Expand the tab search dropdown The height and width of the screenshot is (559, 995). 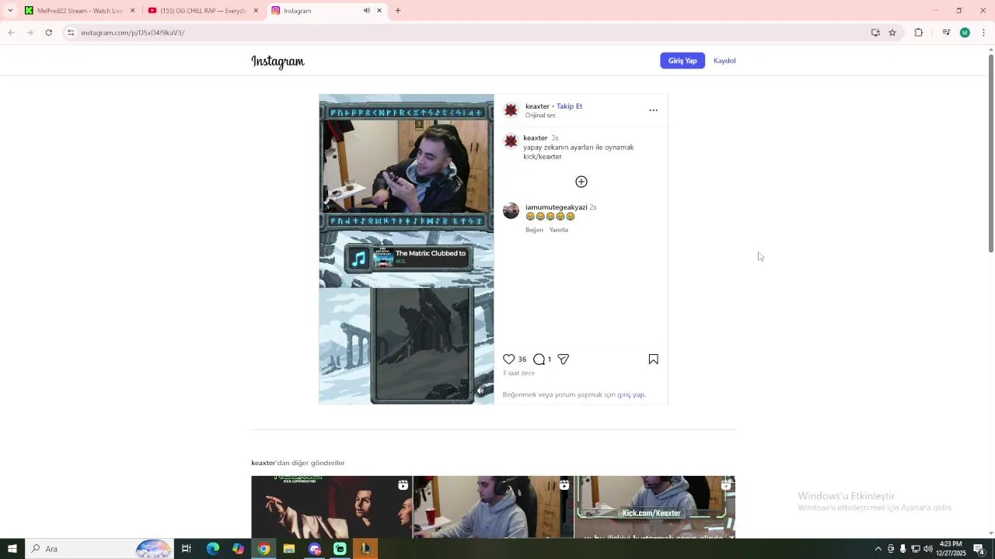[x=10, y=11]
